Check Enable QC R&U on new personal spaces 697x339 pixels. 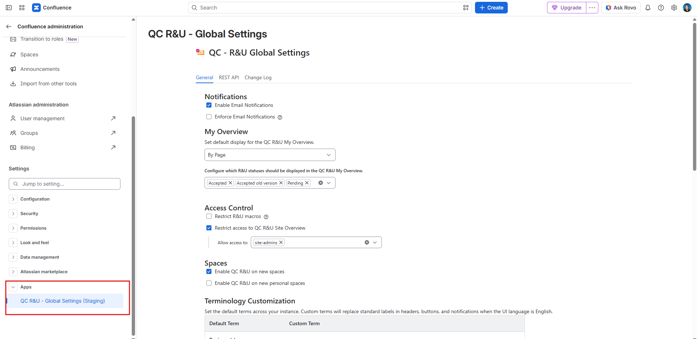point(209,283)
